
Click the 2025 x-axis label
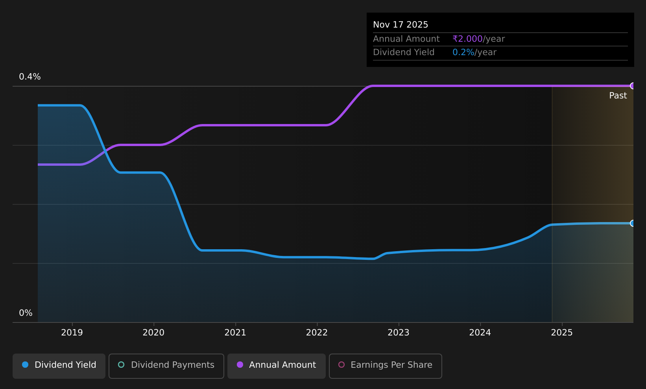point(562,333)
